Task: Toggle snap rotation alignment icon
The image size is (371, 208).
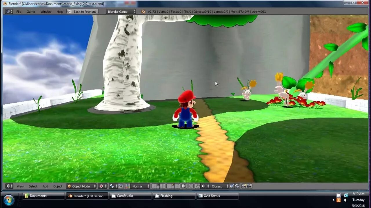Action: 232,186
